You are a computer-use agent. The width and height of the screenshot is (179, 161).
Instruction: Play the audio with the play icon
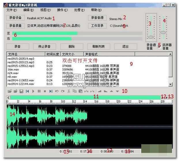click(x=33, y=91)
